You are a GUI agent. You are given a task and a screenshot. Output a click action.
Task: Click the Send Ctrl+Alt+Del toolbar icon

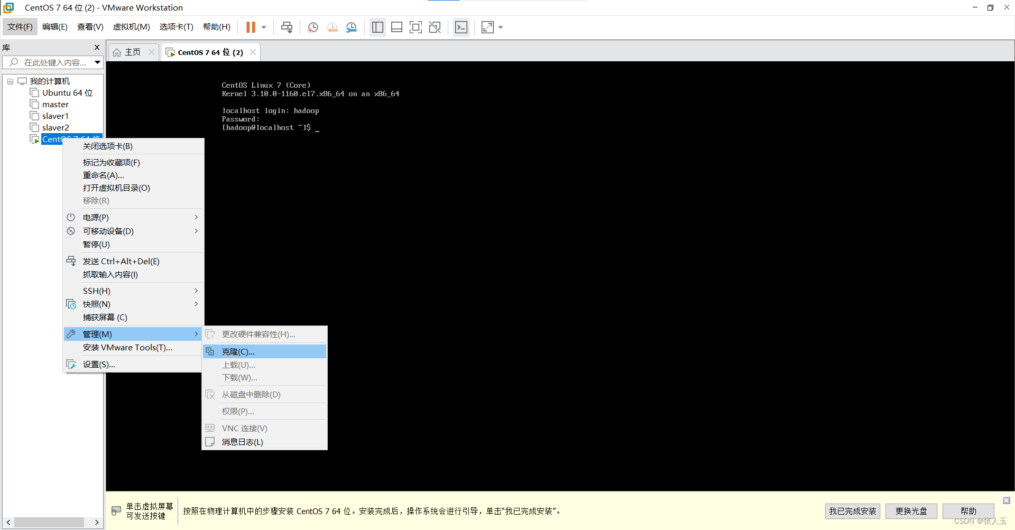[x=287, y=27]
